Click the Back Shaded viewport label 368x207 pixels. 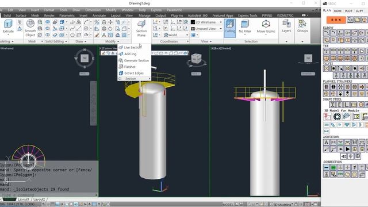(x=221, y=48)
